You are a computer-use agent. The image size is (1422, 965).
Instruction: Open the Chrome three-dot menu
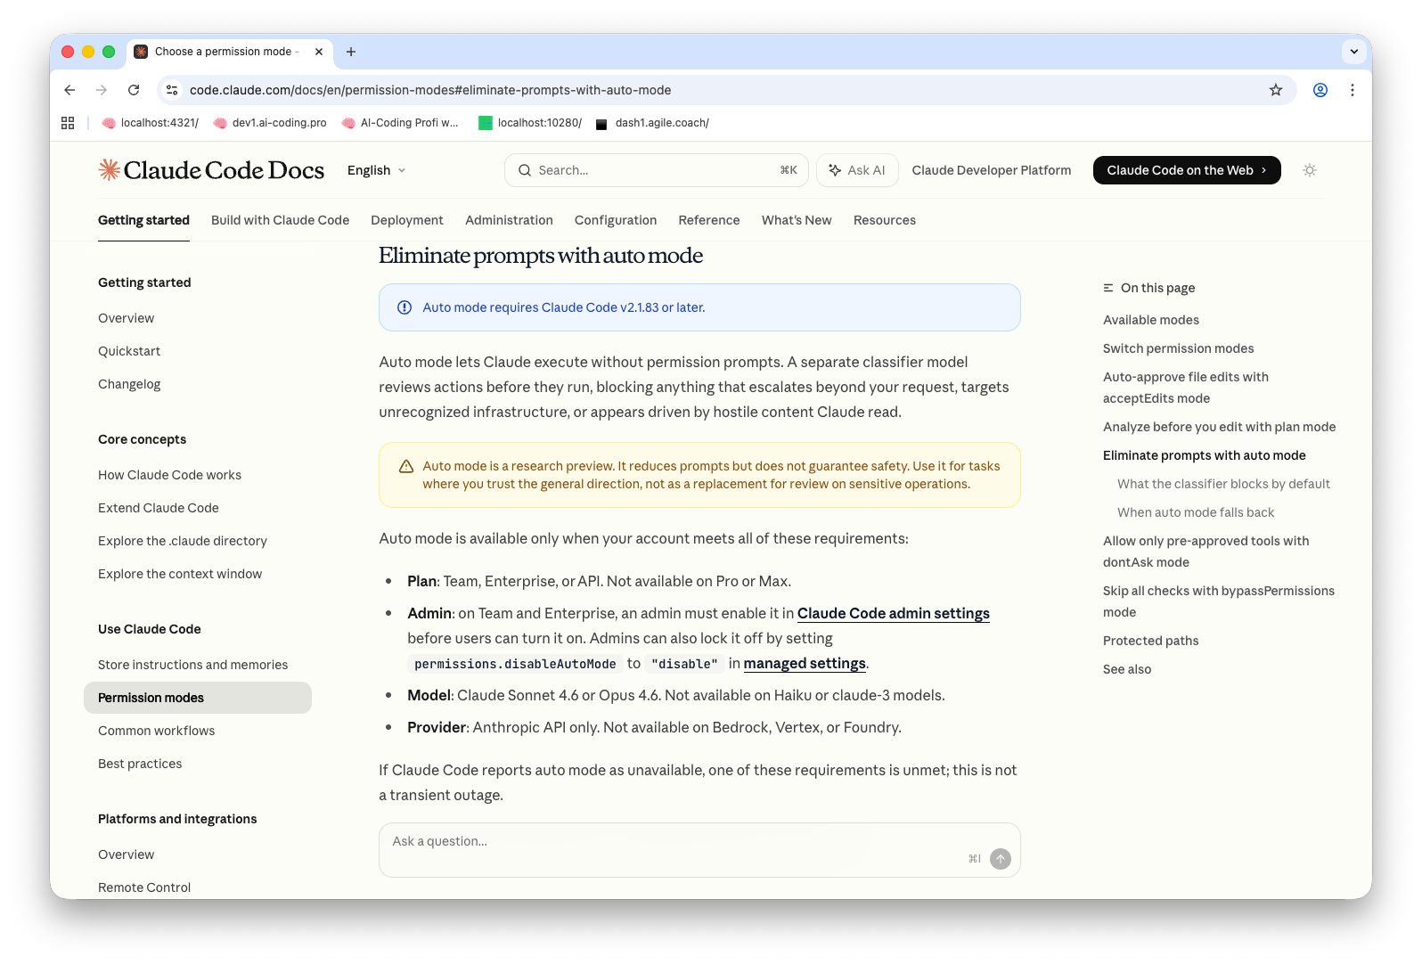(1353, 90)
